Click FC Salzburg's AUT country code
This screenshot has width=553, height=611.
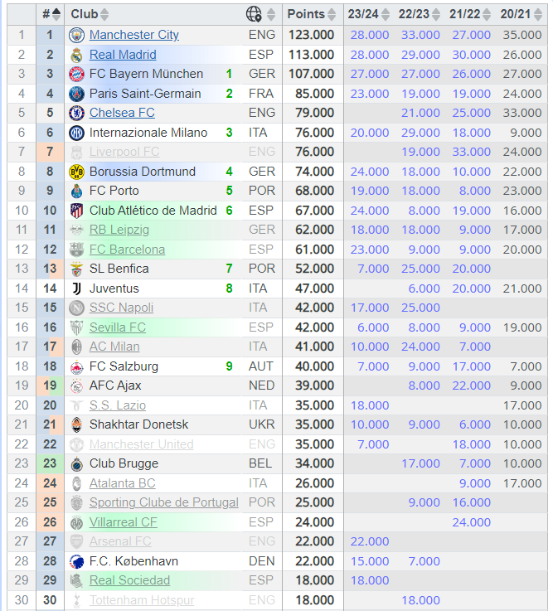261,366
